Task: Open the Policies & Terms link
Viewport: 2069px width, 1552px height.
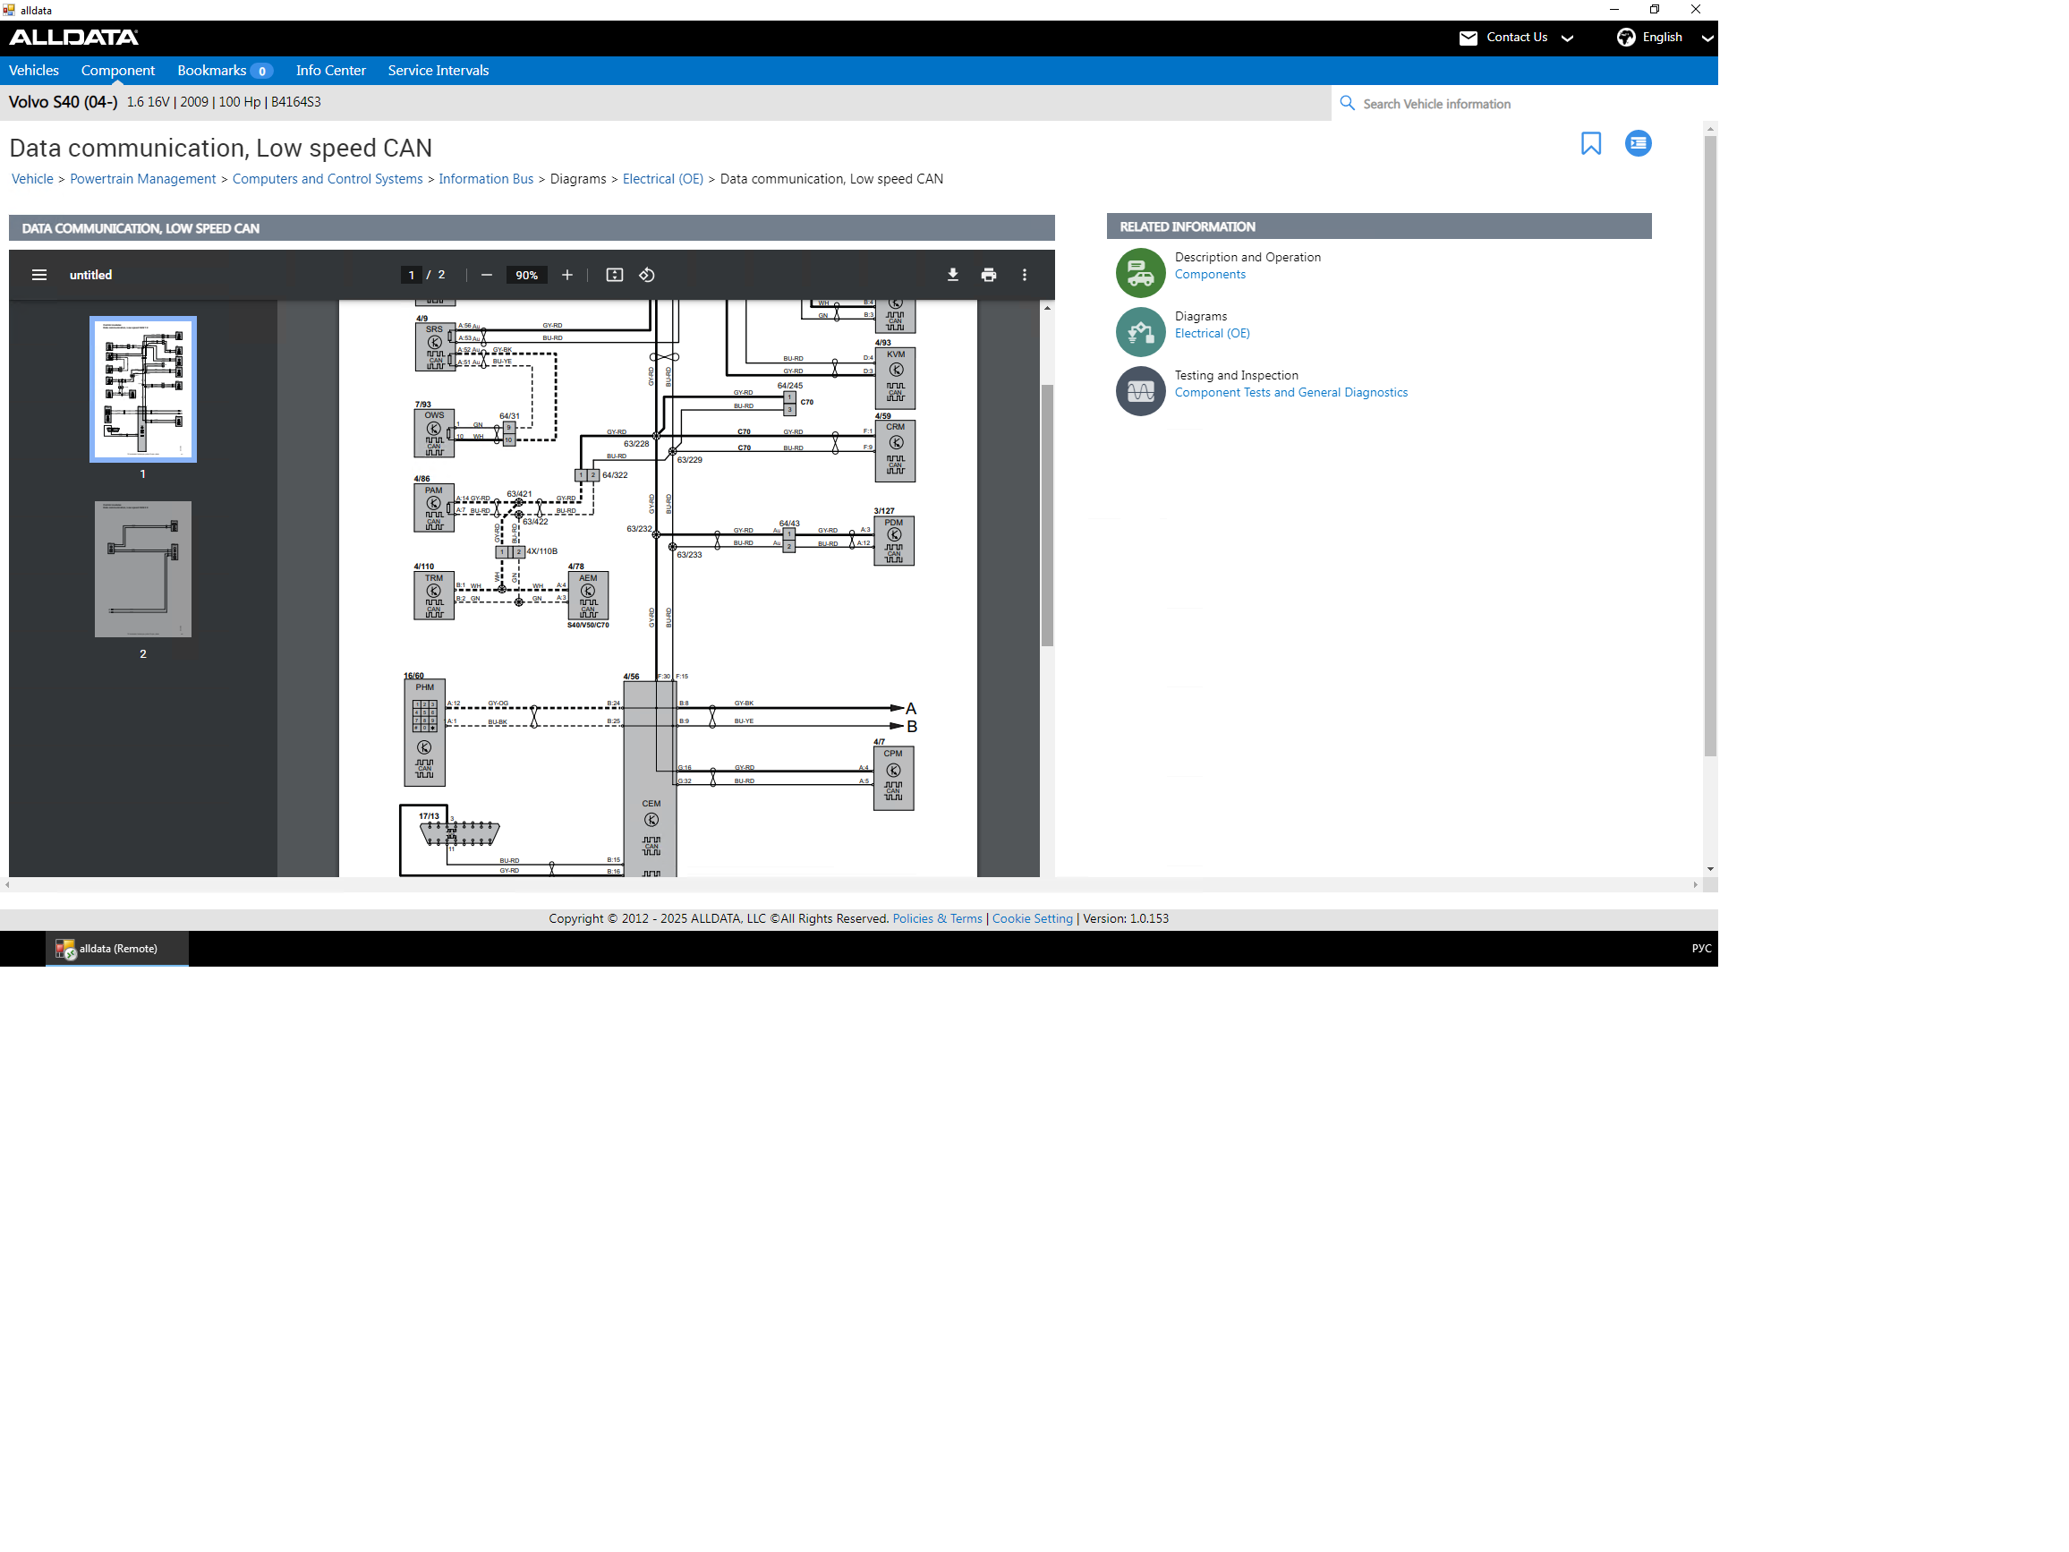Action: pyautogui.click(x=937, y=918)
